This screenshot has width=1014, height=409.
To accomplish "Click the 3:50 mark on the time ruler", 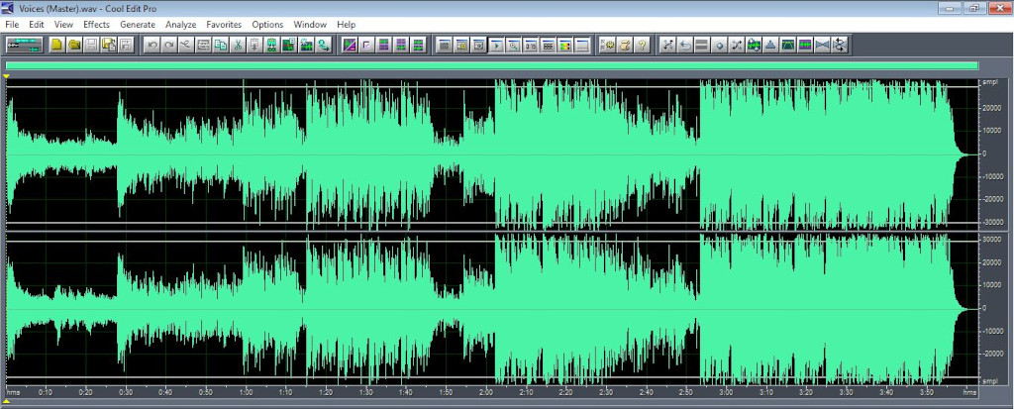I will [x=927, y=392].
